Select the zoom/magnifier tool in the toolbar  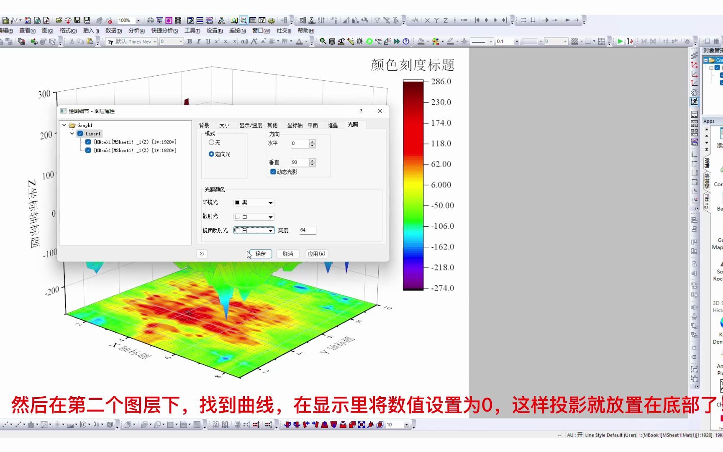tap(322, 41)
